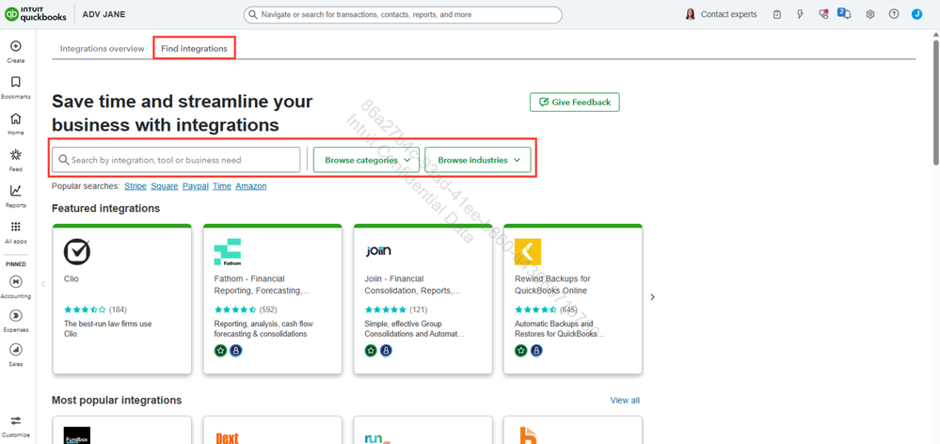
Task: Click the View all link
Action: (625, 401)
